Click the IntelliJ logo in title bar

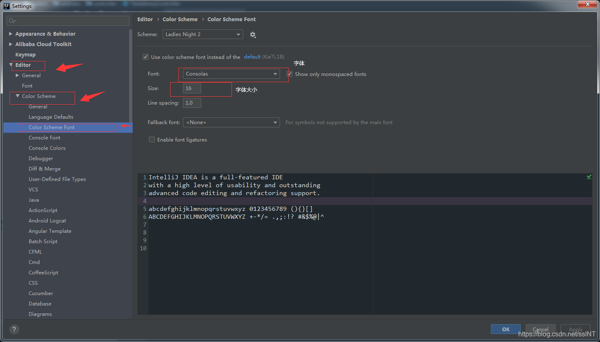pyautogui.click(x=6, y=6)
